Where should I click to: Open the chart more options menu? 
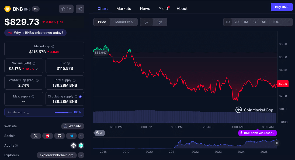288,22
